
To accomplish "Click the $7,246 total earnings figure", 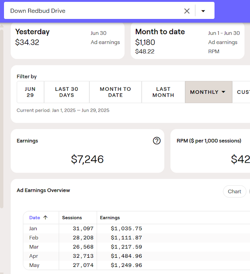I will [87, 159].
